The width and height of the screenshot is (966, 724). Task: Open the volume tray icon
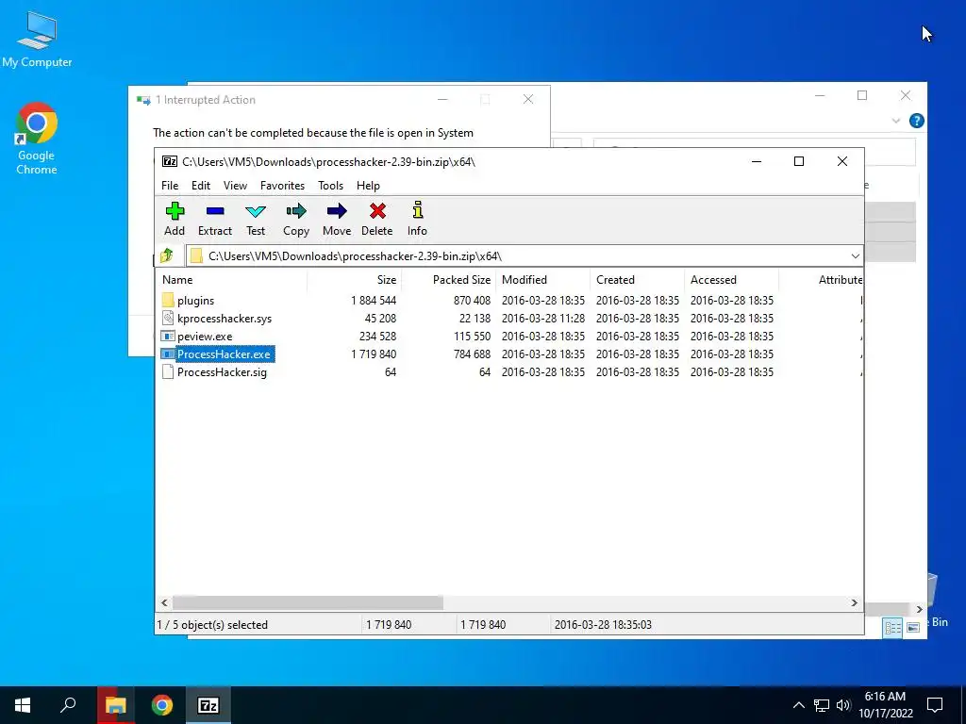tap(843, 705)
